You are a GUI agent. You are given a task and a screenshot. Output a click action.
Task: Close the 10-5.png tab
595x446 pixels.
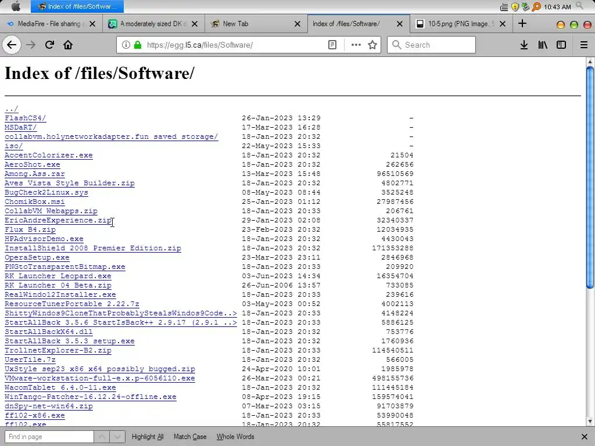click(x=503, y=24)
